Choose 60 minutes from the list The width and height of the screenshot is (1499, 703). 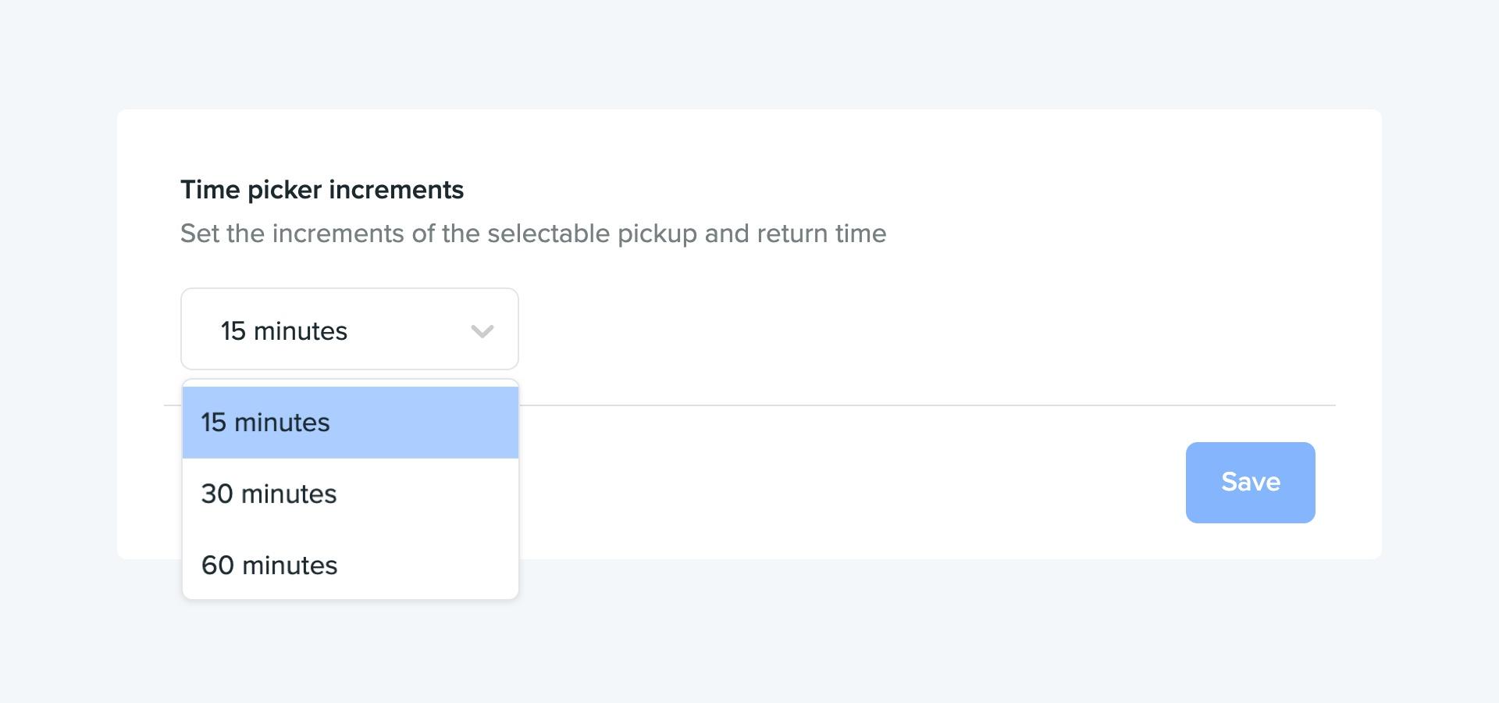pyautogui.click(x=350, y=565)
